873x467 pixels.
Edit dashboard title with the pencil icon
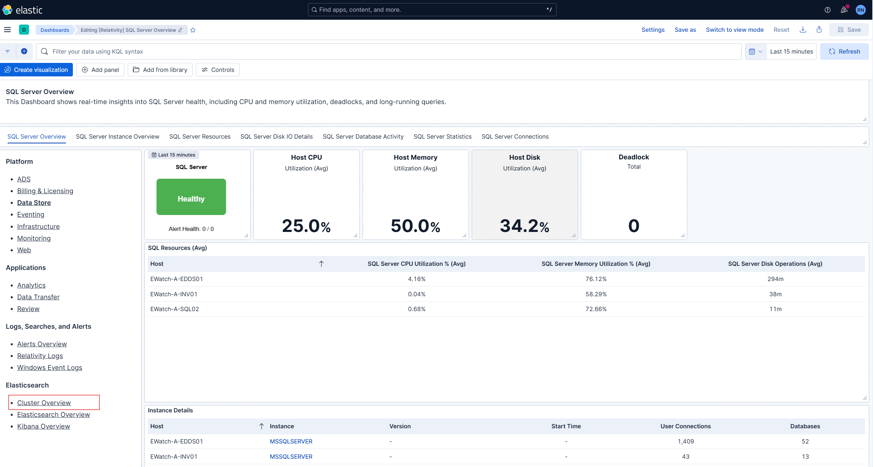coord(180,30)
